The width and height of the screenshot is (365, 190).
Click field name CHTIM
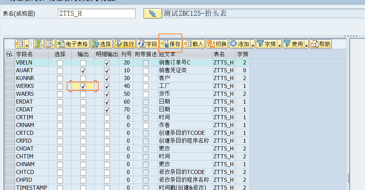(25, 156)
